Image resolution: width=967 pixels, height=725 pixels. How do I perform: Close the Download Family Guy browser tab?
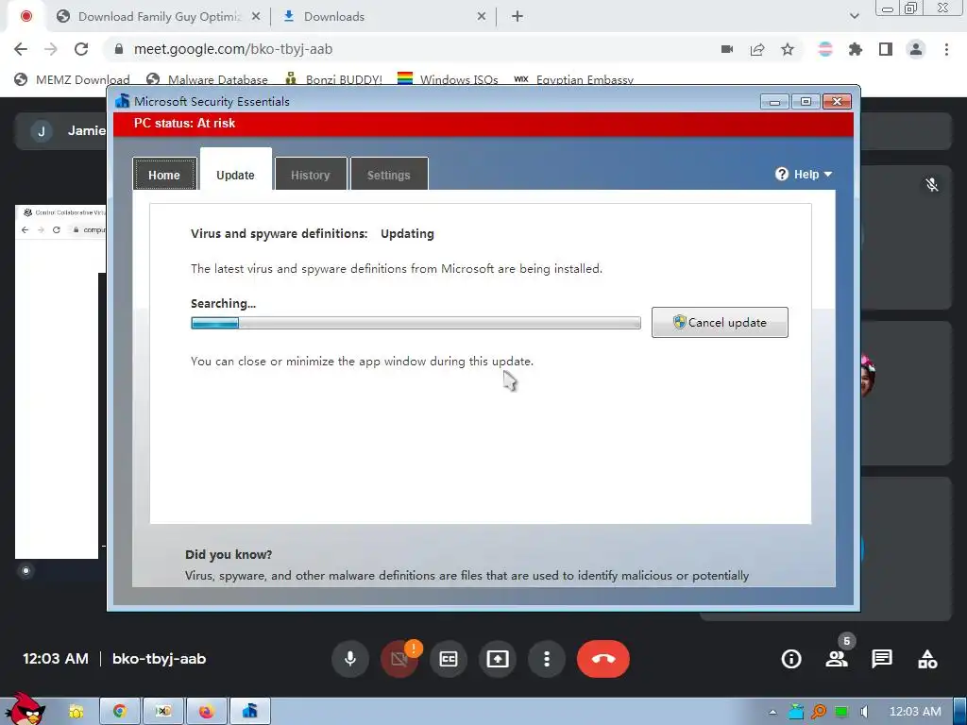point(256,17)
